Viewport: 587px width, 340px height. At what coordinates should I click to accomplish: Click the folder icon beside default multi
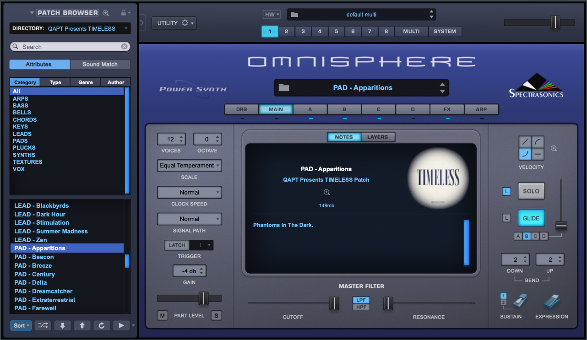[294, 15]
